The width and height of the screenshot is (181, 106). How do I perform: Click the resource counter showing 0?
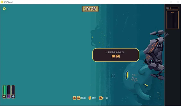[x=173, y=8]
